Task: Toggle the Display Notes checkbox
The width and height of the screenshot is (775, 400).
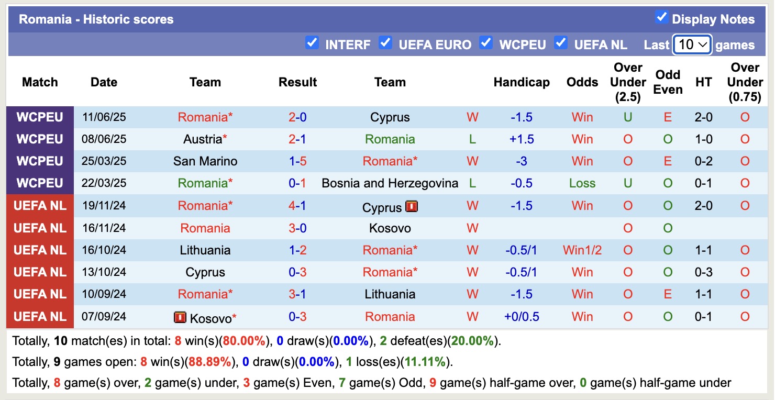Action: pyautogui.click(x=661, y=17)
